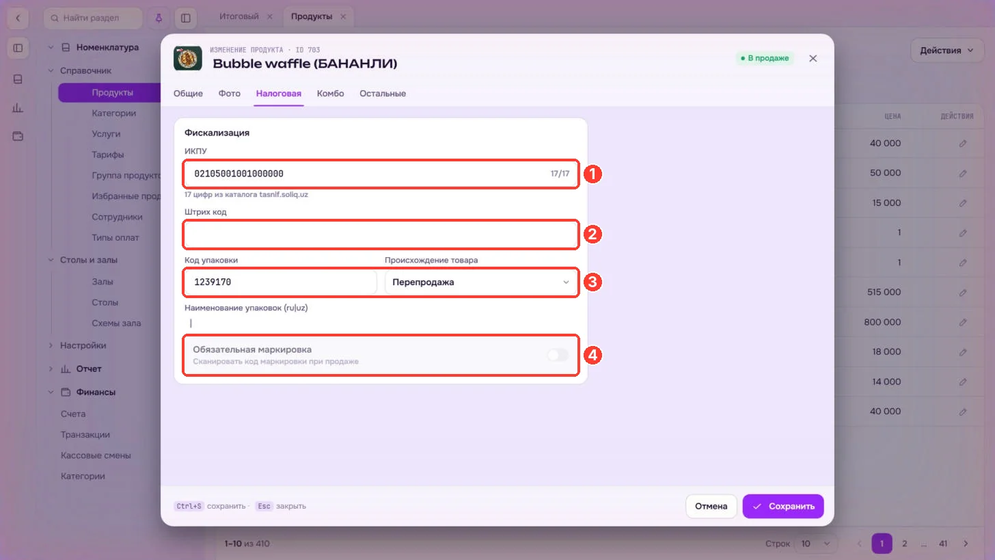Switch to the Фото tab
995x560 pixels.
coord(230,94)
